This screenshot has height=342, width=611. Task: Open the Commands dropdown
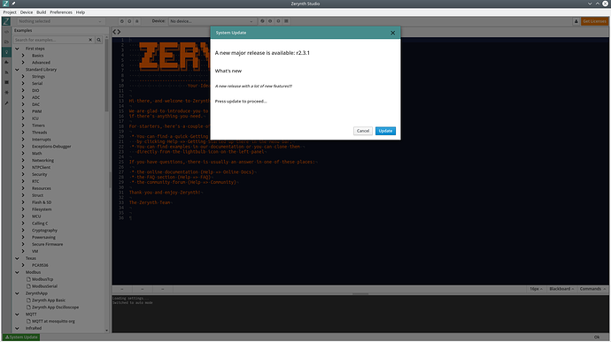[x=592, y=289]
